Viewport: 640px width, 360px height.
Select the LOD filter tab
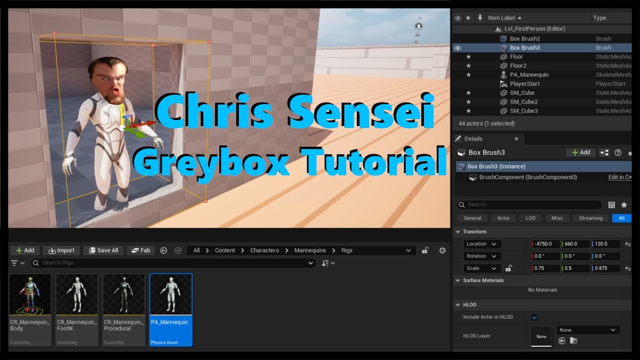point(530,218)
